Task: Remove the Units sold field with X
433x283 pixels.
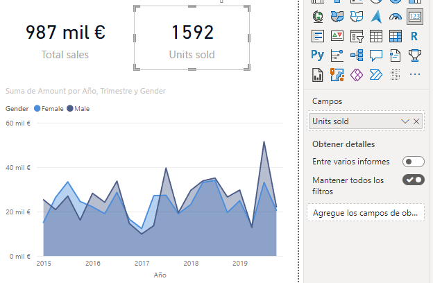Action: pos(416,121)
